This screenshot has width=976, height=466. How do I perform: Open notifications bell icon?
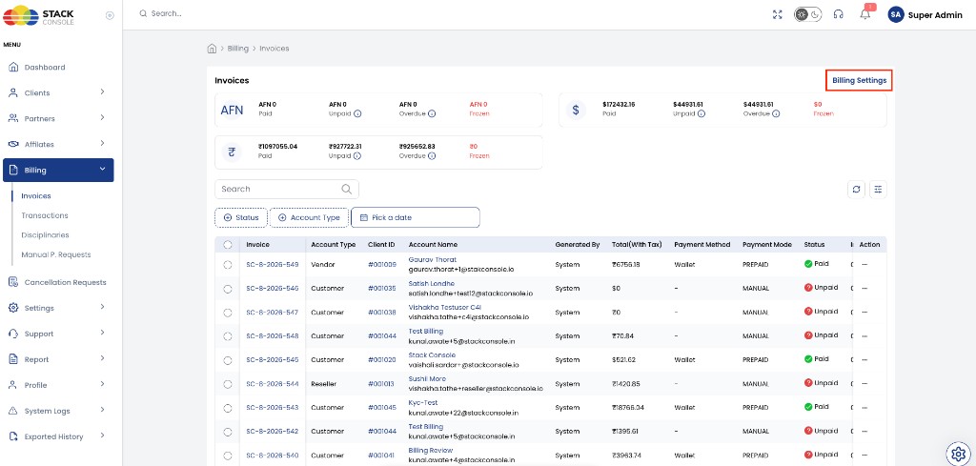(865, 13)
